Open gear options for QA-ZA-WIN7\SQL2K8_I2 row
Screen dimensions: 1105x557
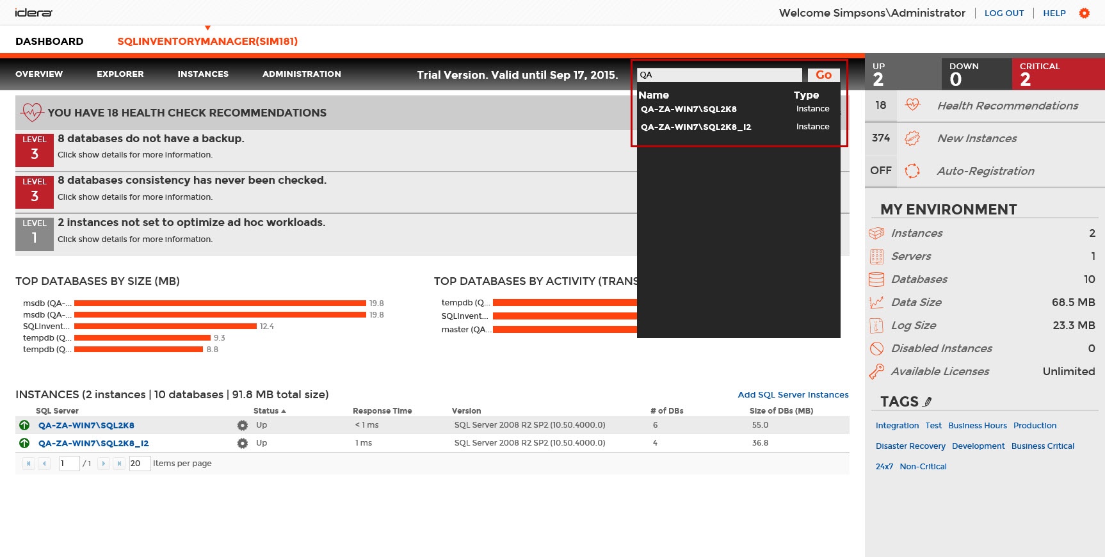coord(243,443)
